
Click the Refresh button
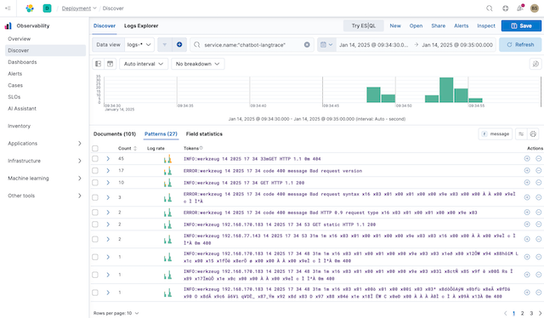click(520, 45)
